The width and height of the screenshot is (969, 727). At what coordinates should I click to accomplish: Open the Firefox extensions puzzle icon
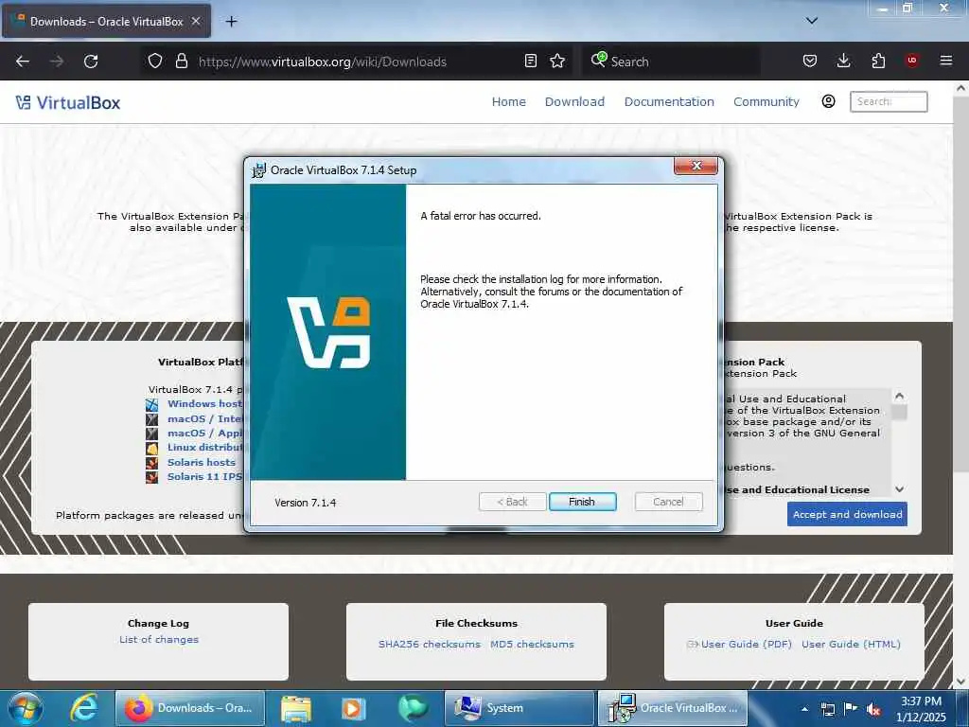point(878,61)
